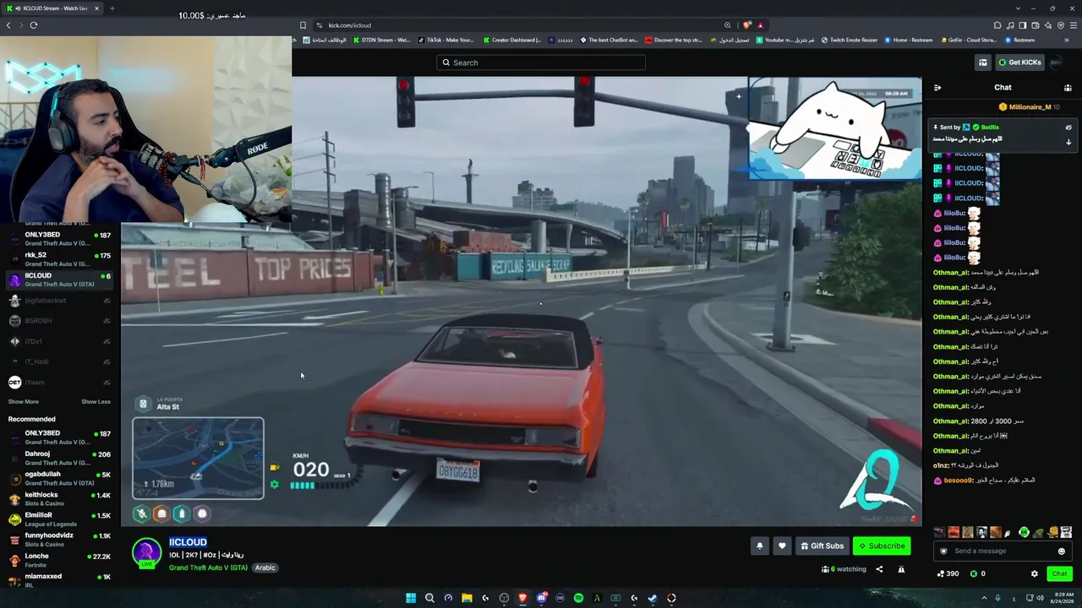The width and height of the screenshot is (1082, 608).
Task: Open ogabdullah channel in Recommended
Action: pyautogui.click(x=59, y=478)
